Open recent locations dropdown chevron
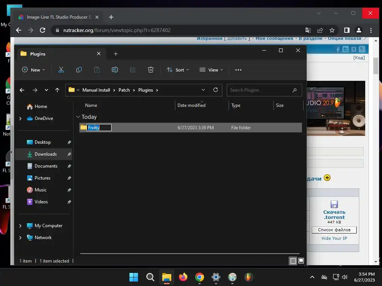 coord(46,90)
